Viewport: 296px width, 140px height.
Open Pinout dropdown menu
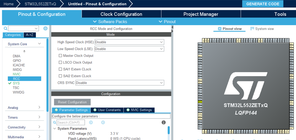167,22
